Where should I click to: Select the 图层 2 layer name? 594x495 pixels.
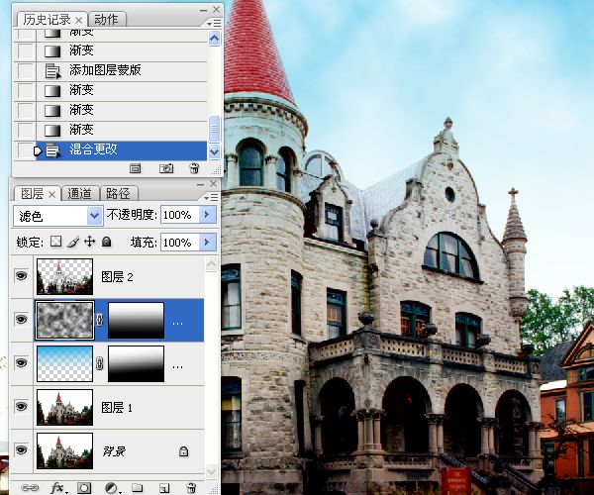tap(117, 277)
